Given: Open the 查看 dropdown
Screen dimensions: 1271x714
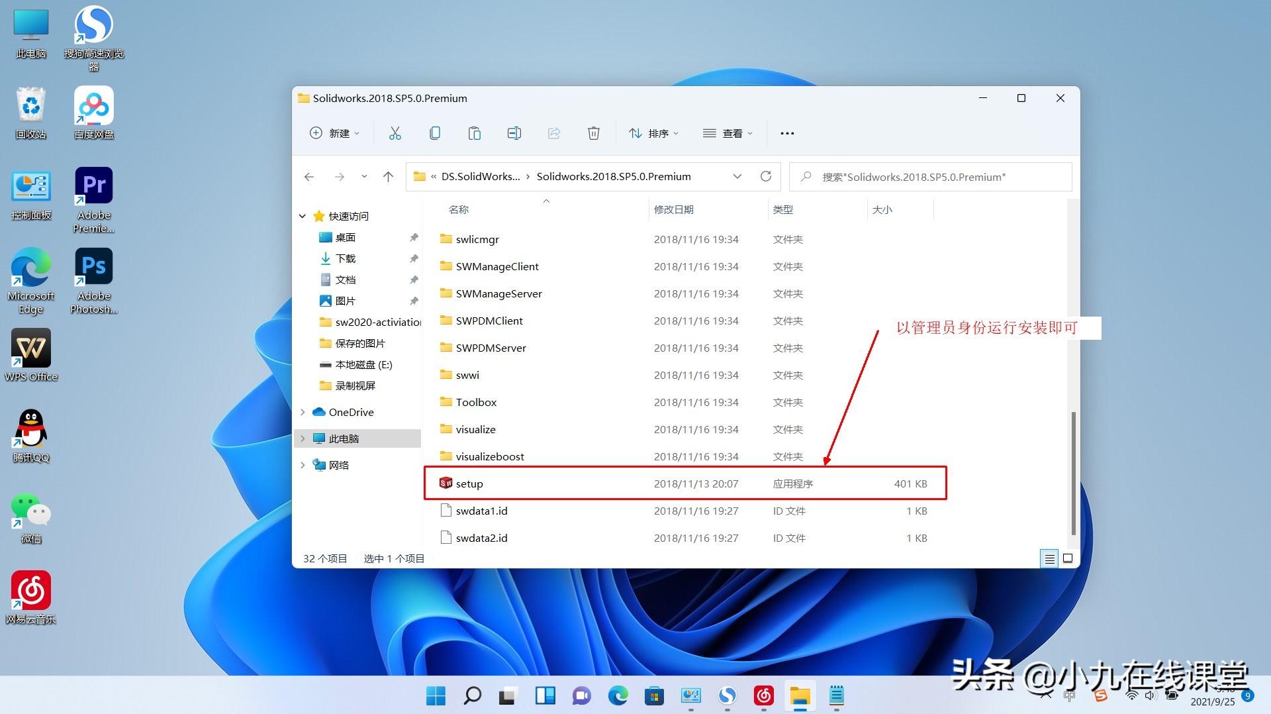Looking at the screenshot, I should point(727,132).
